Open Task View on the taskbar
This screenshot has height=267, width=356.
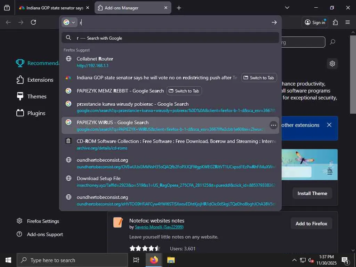click(x=136, y=260)
